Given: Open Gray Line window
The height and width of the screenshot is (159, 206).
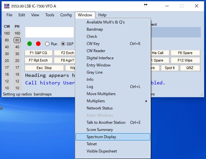Looking at the screenshot, I should tap(113, 72).
